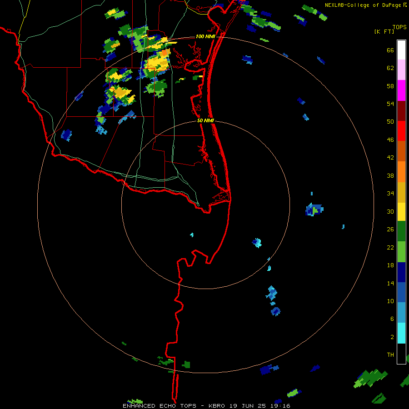Pick the light blue swatch near 6
The width and height of the screenshot is (409, 409).
click(401, 312)
